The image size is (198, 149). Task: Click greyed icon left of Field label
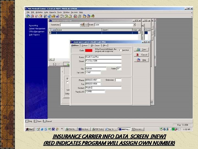point(87,25)
